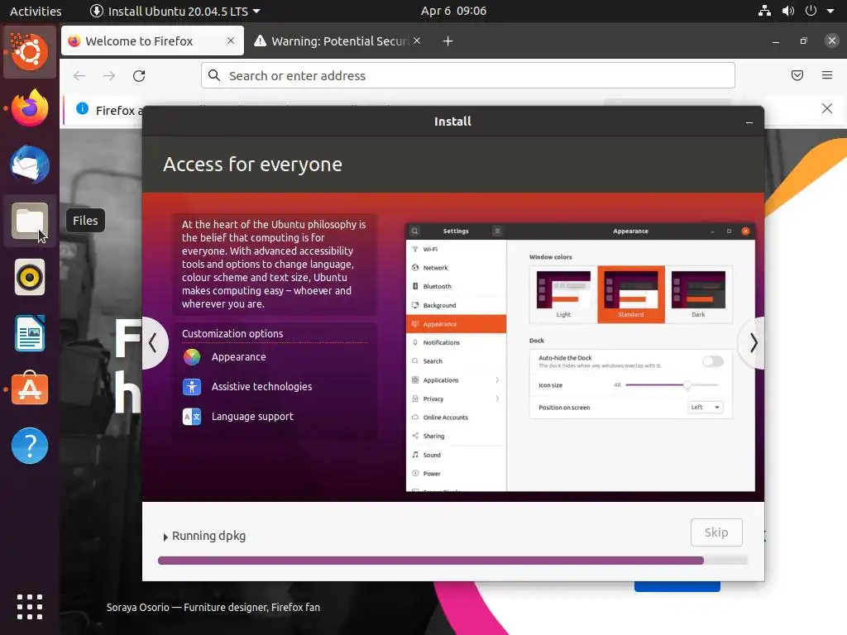Click the 'Access for everyone' heading
The image size is (847, 635).
[x=253, y=165]
